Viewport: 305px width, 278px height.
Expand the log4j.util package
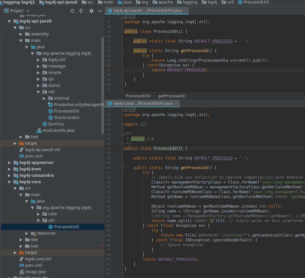[38, 60]
